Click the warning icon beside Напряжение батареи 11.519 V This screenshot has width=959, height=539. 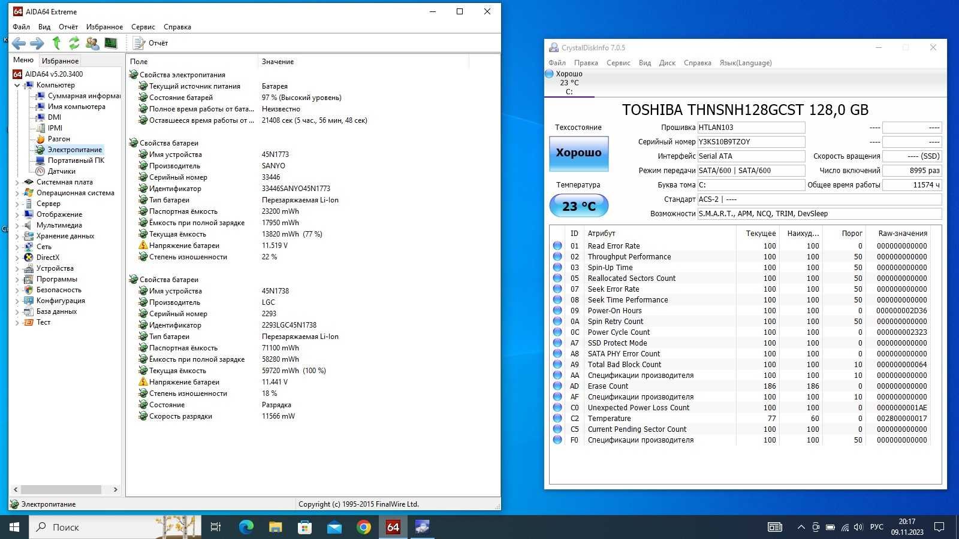[x=143, y=246]
